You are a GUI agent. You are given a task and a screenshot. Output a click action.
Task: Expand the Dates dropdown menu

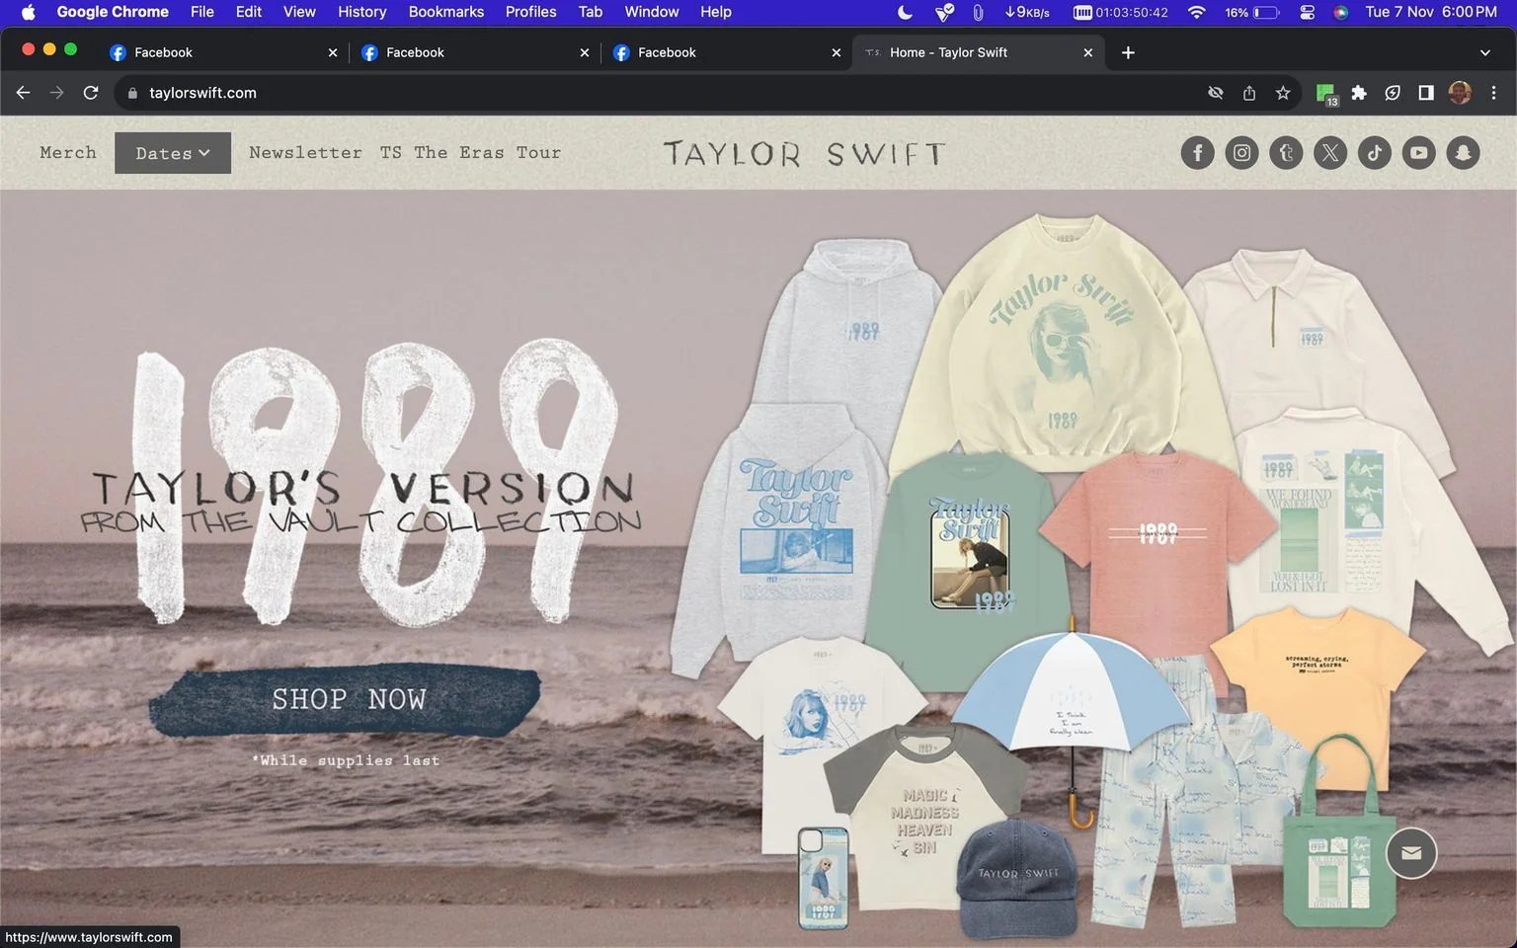point(173,153)
